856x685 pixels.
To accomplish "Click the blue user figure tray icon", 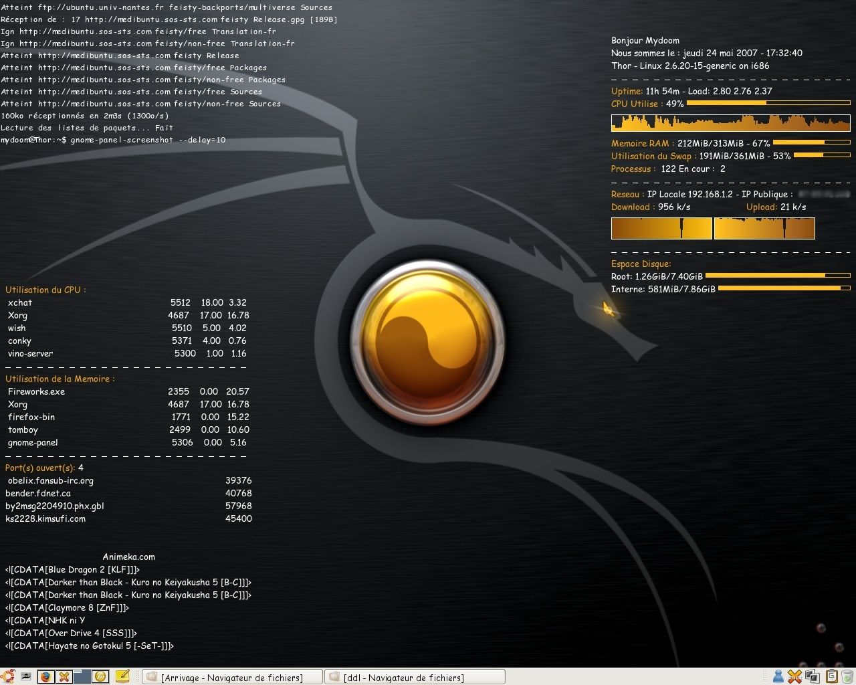I will pos(778,676).
